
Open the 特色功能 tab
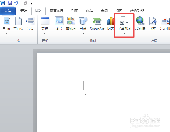[137, 11]
